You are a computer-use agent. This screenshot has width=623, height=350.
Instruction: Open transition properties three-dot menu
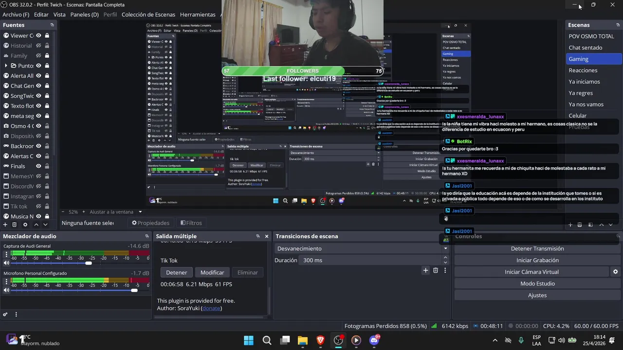(x=445, y=270)
